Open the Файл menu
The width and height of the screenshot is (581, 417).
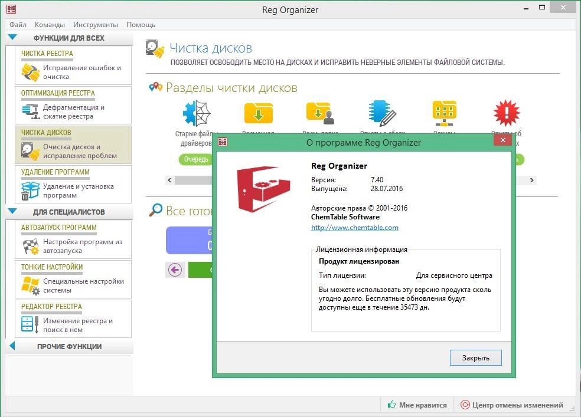(18, 24)
